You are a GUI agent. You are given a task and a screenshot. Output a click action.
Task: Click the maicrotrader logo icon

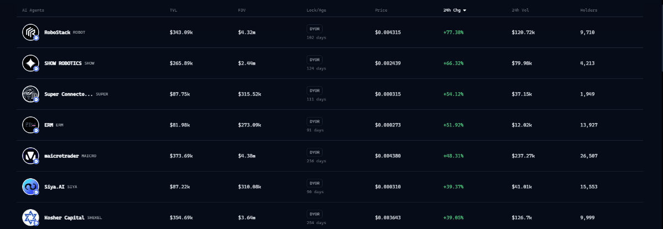tap(30, 156)
